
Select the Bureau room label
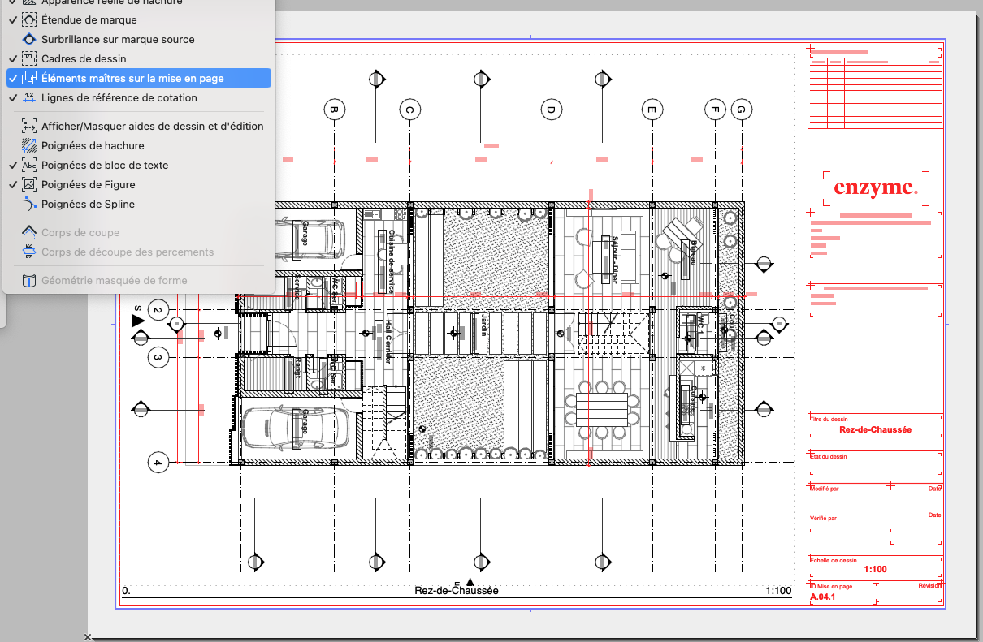(x=695, y=252)
